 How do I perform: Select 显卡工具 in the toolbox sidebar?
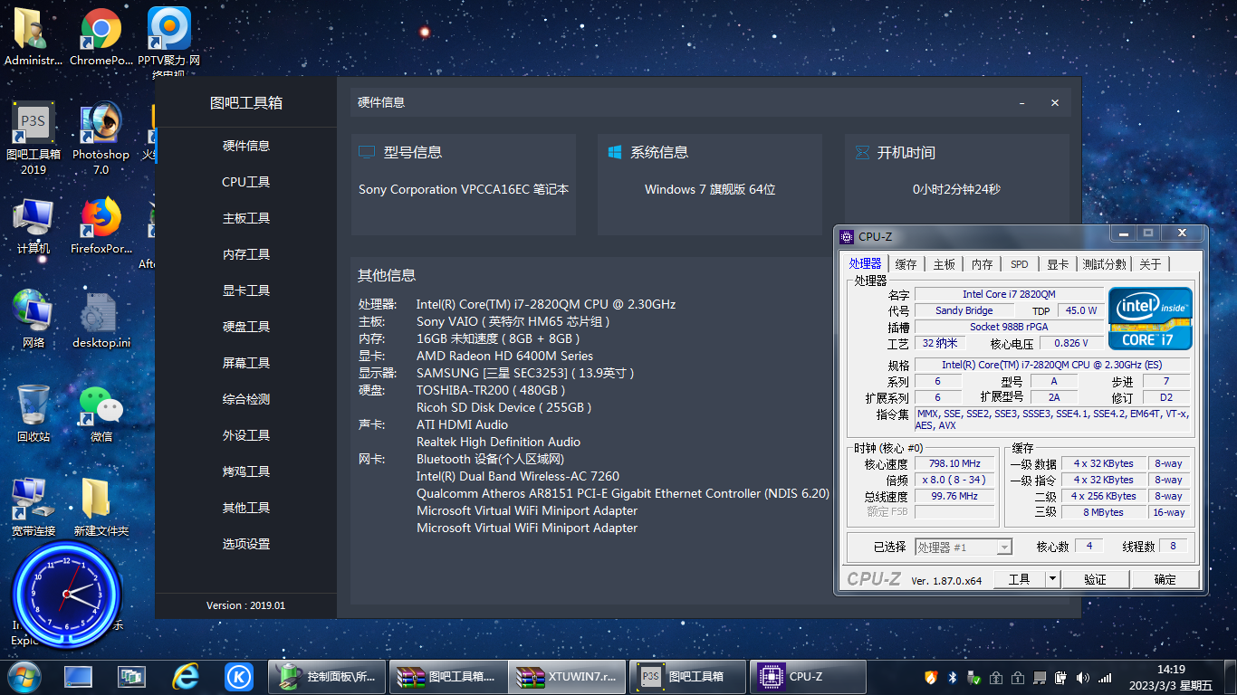click(246, 290)
